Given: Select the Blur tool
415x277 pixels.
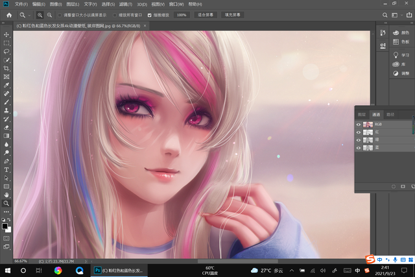Looking at the screenshot, I should point(6,144).
